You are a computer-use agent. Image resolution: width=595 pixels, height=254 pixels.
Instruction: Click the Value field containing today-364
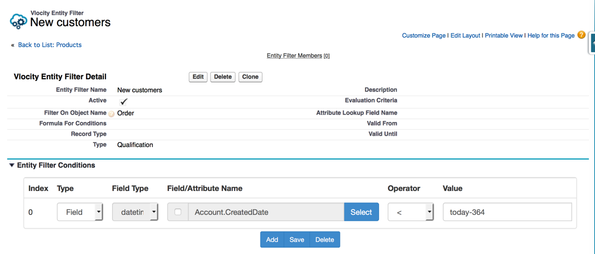(x=507, y=212)
